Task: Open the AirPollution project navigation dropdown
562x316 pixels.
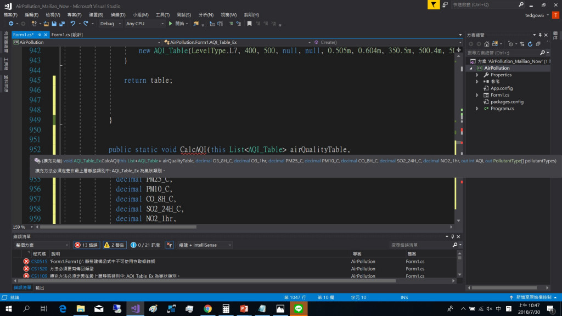Action: (x=87, y=42)
